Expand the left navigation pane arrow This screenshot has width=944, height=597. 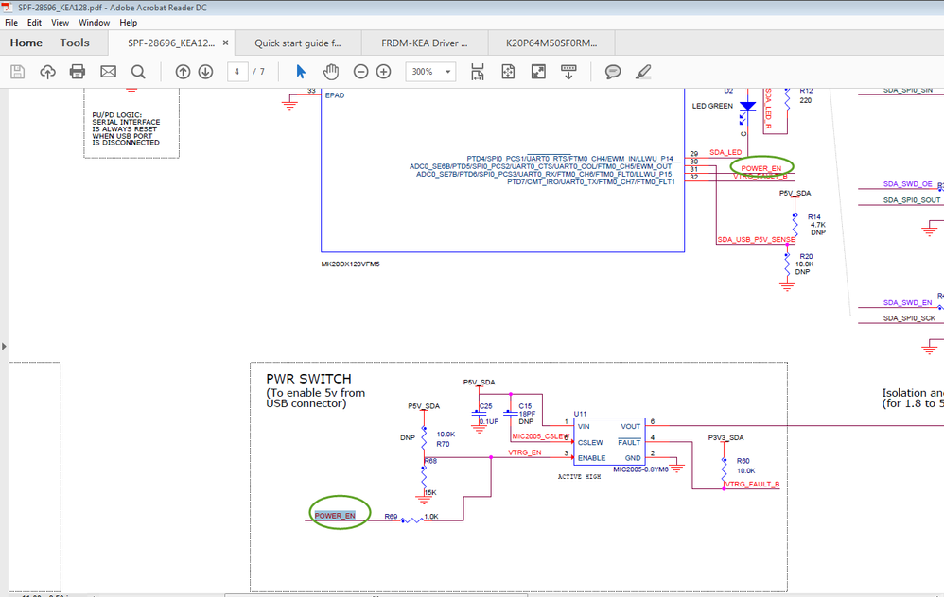[4, 347]
